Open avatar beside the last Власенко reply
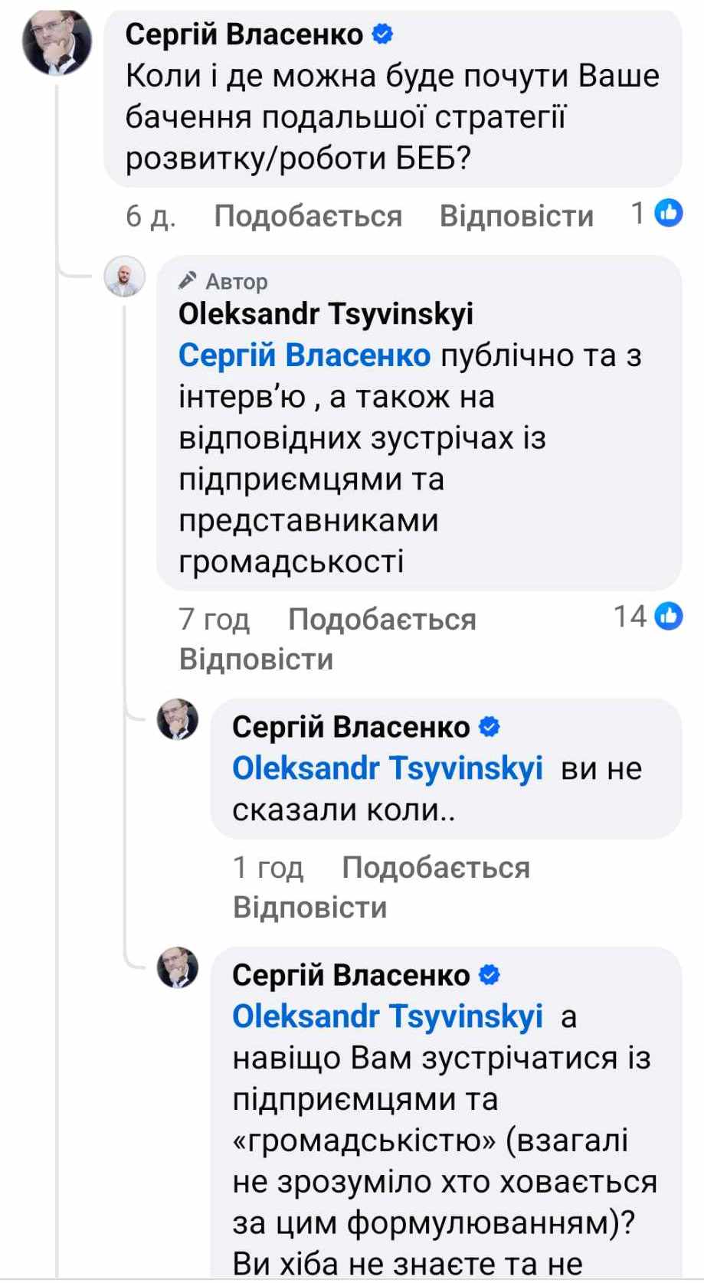Image resolution: width=704 pixels, height=1283 pixels. (178, 968)
